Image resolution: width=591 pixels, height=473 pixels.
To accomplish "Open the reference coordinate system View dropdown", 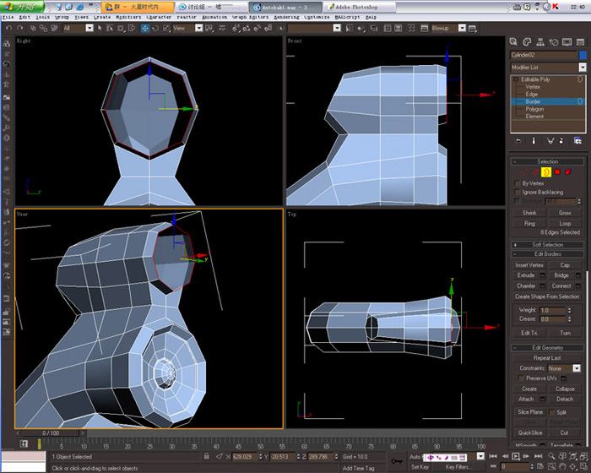I will pos(198,28).
